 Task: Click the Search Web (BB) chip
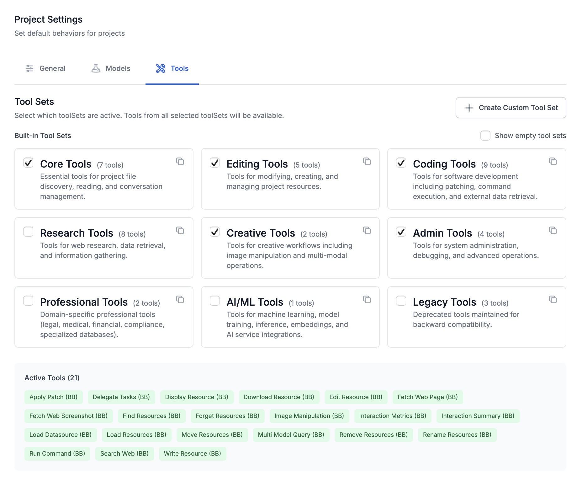pos(124,453)
